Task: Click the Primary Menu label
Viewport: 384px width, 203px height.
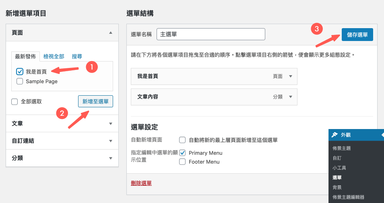Action: (x=205, y=153)
